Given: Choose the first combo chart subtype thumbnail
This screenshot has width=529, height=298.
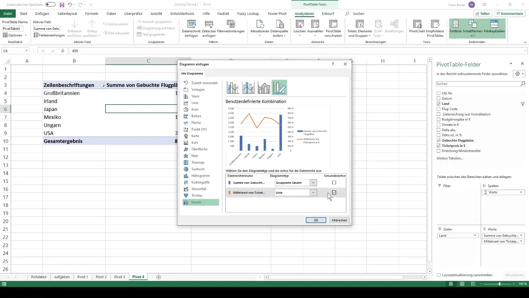Looking at the screenshot, I should [x=233, y=87].
